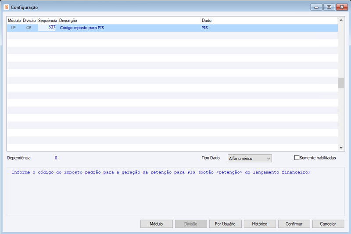Image resolution: width=351 pixels, height=234 pixels.
Task: Select the Sequência field showing 537
Action: click(x=47, y=28)
